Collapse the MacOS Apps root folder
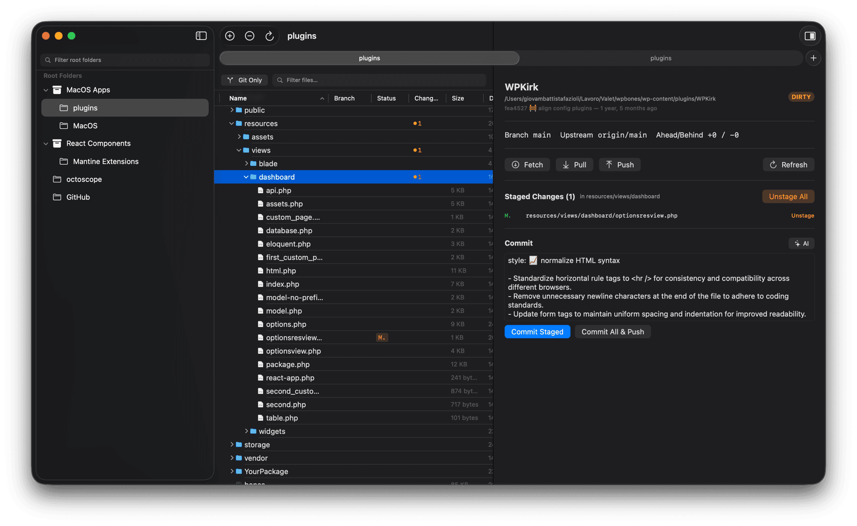The height and width of the screenshot is (526, 857). click(x=46, y=90)
